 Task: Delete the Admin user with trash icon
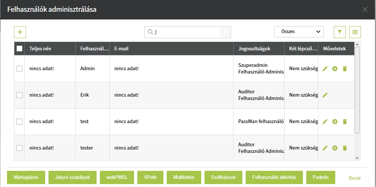(344, 69)
